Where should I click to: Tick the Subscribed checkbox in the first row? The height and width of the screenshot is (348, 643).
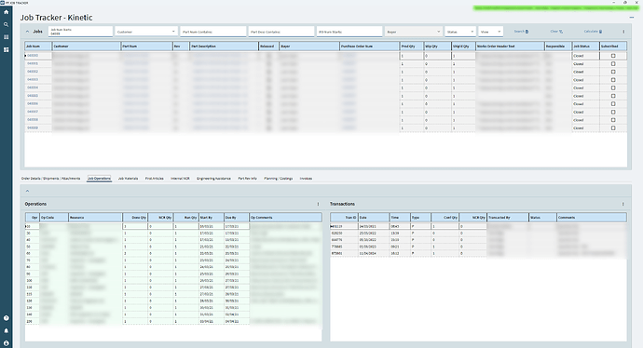click(613, 56)
